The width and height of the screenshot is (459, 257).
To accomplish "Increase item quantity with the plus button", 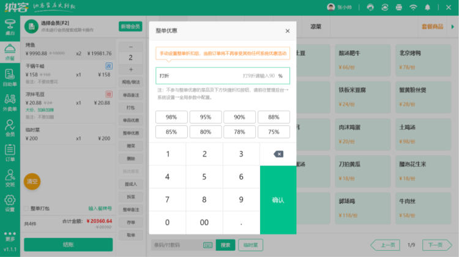I will (131, 69).
